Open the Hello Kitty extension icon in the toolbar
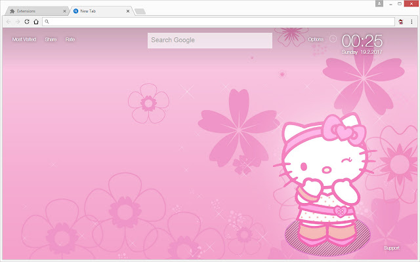 tap(401, 22)
